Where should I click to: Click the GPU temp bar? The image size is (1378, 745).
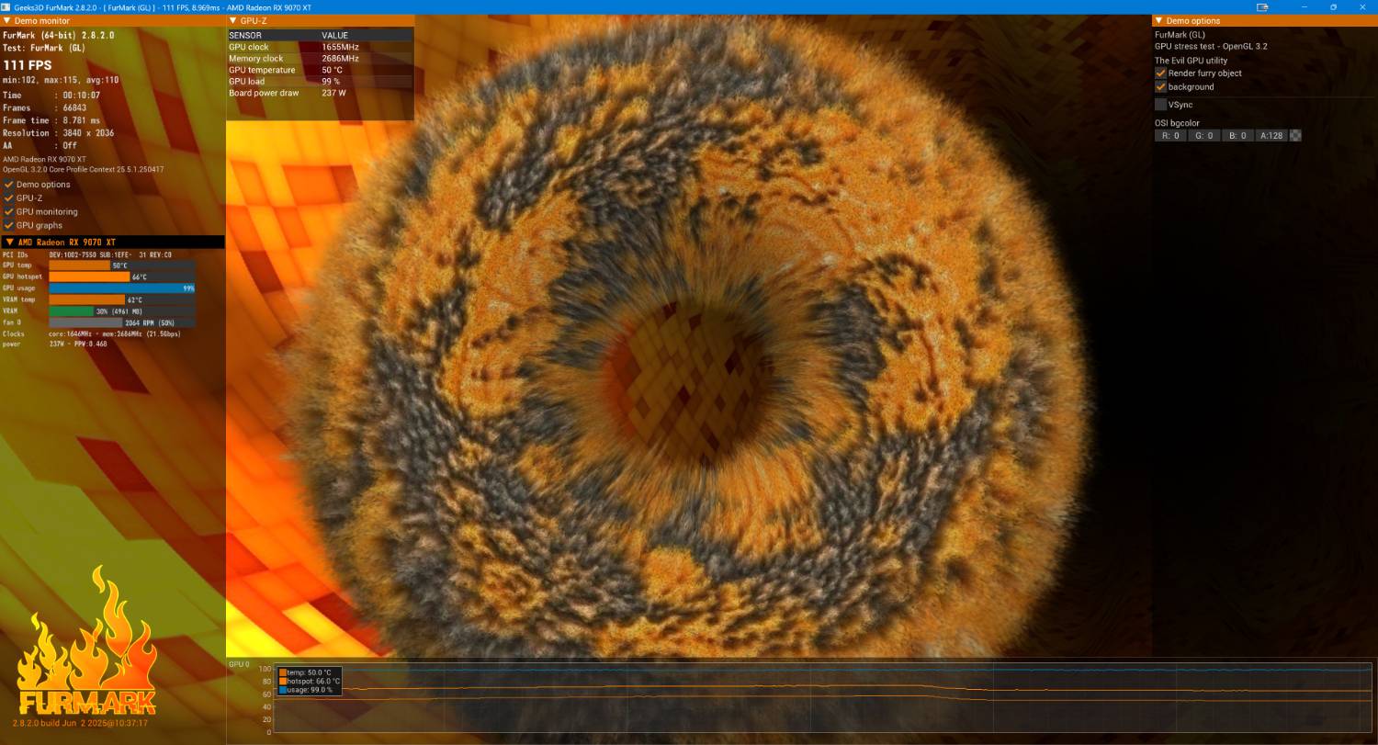[x=122, y=265]
